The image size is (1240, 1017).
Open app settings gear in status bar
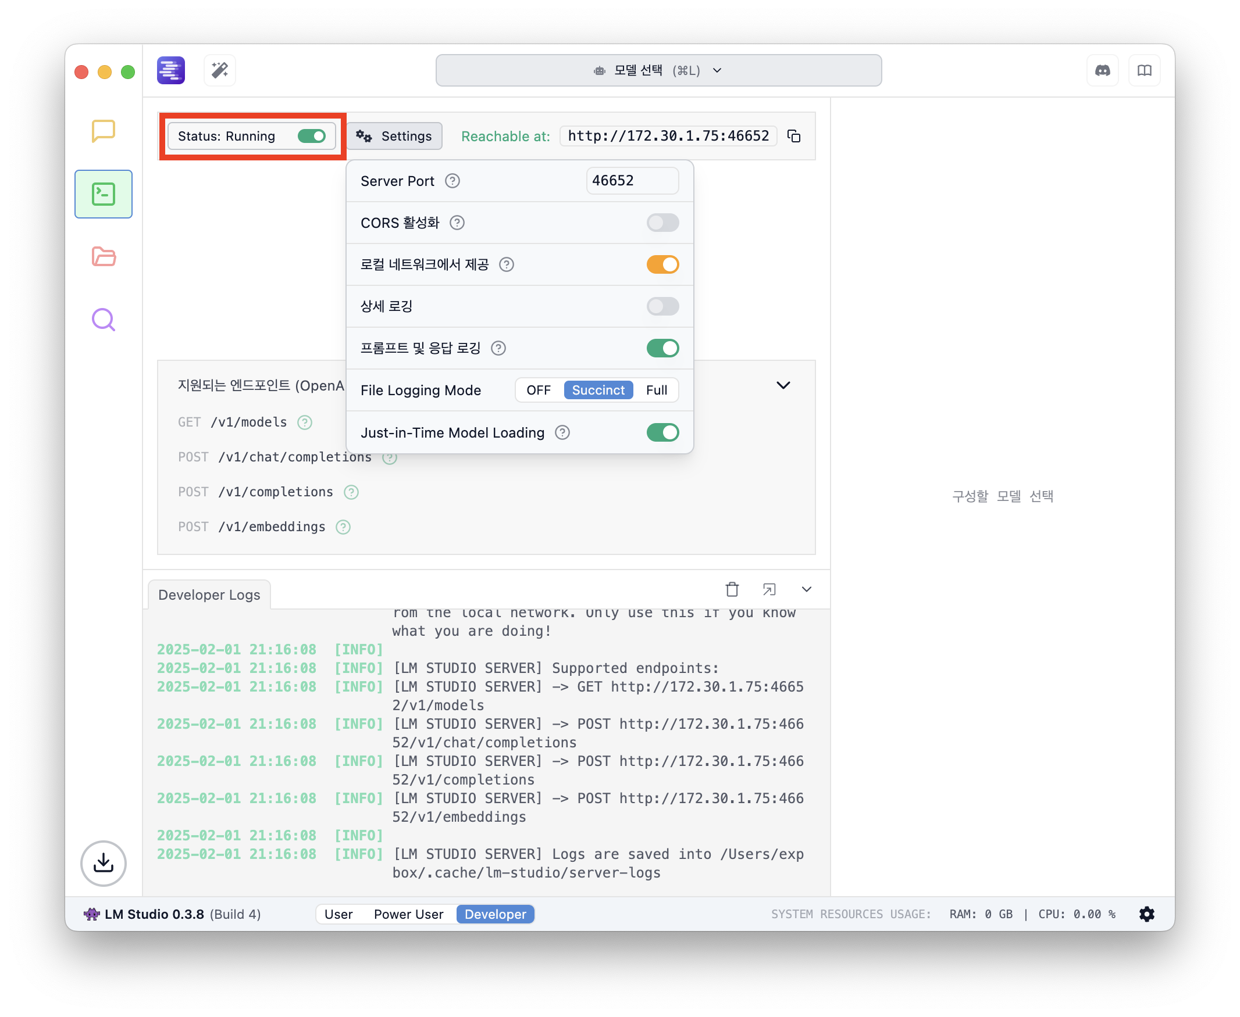[x=1146, y=914]
